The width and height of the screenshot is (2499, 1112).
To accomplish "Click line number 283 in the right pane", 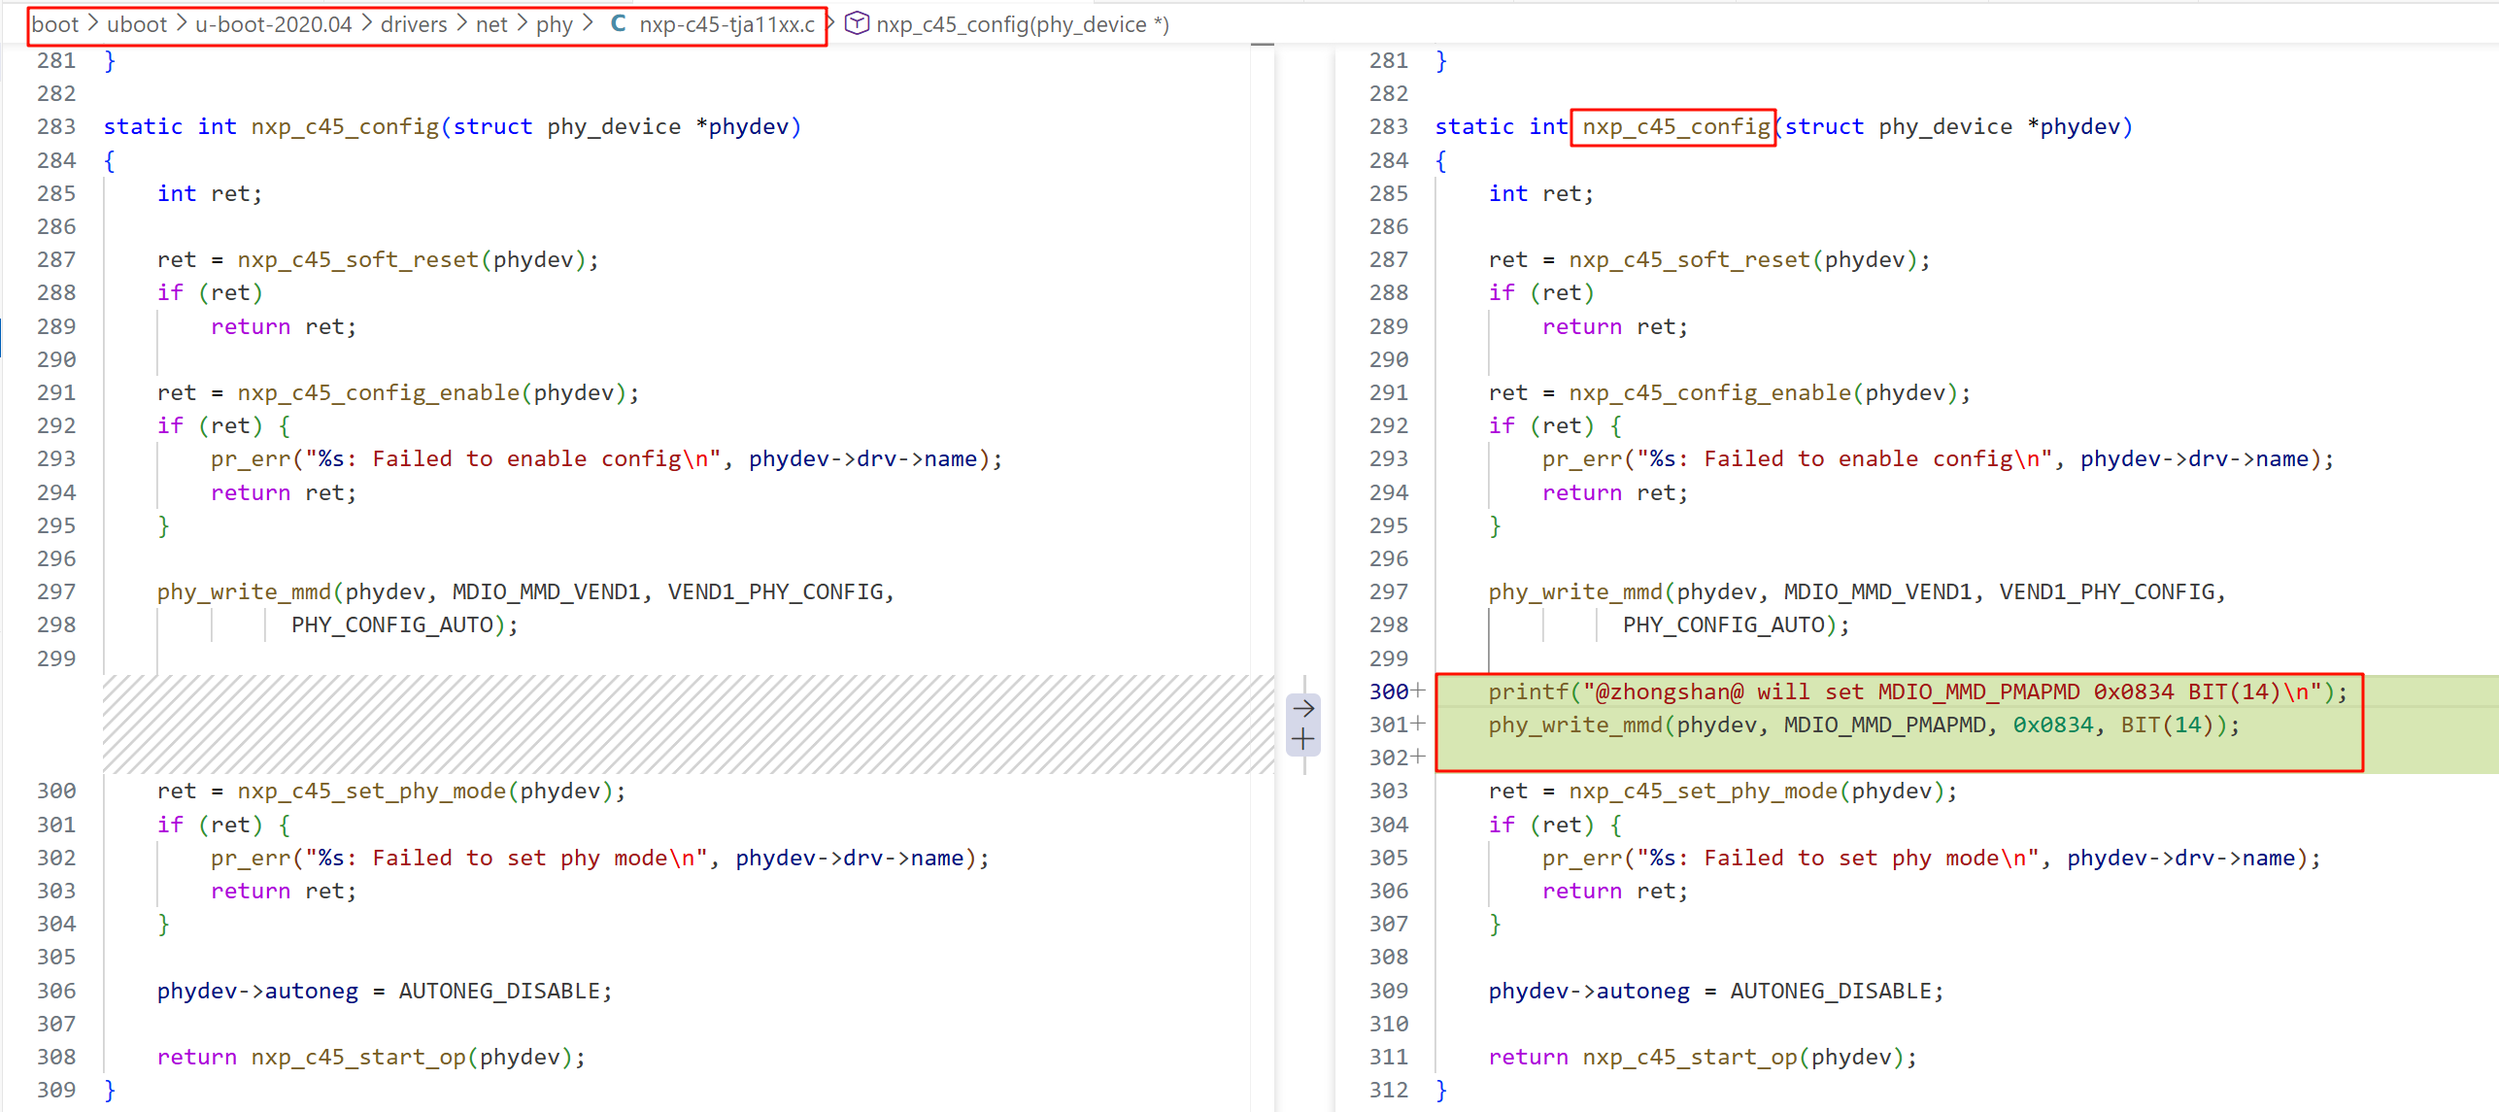I will (1388, 126).
